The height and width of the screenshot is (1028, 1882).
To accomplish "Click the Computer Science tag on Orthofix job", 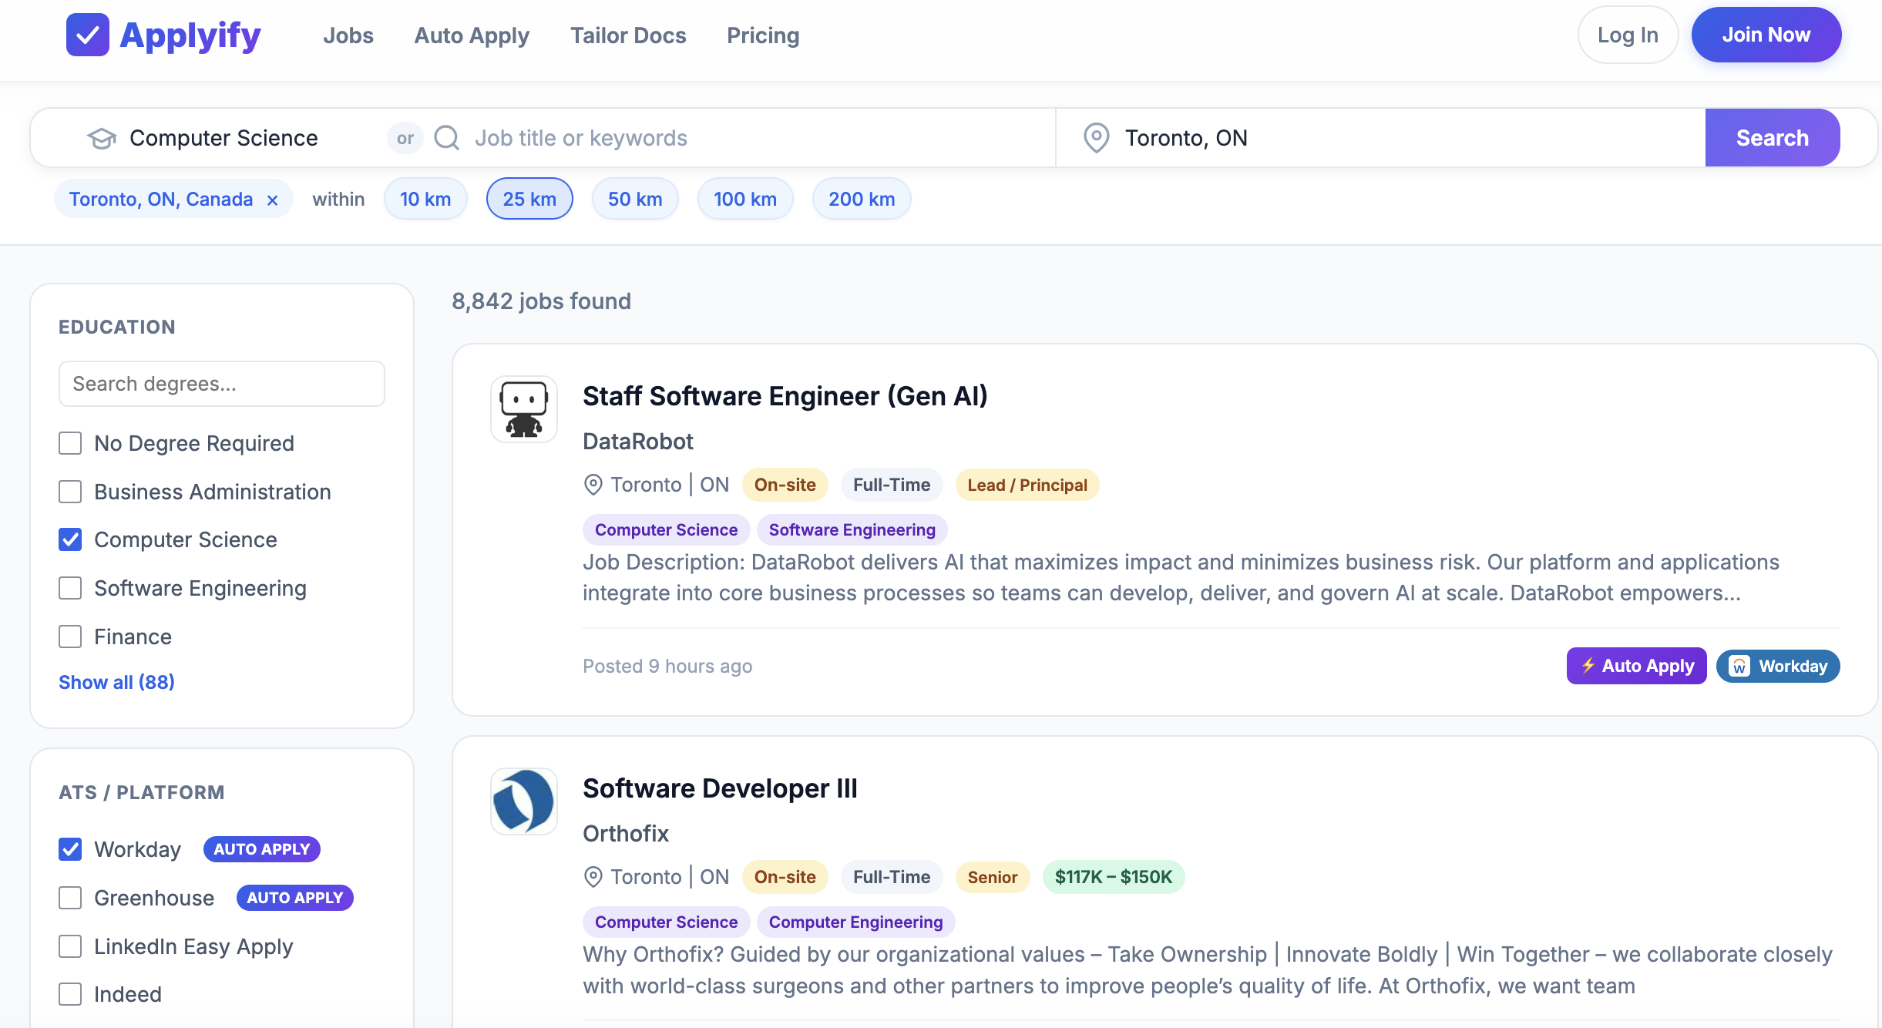I will [x=667, y=922].
